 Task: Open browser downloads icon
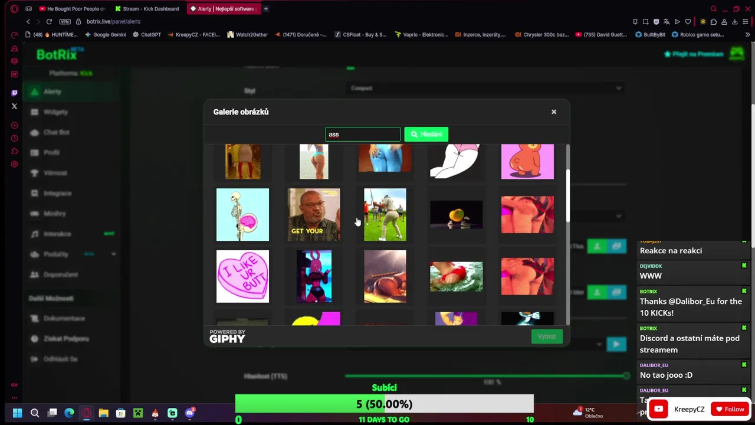point(735,22)
